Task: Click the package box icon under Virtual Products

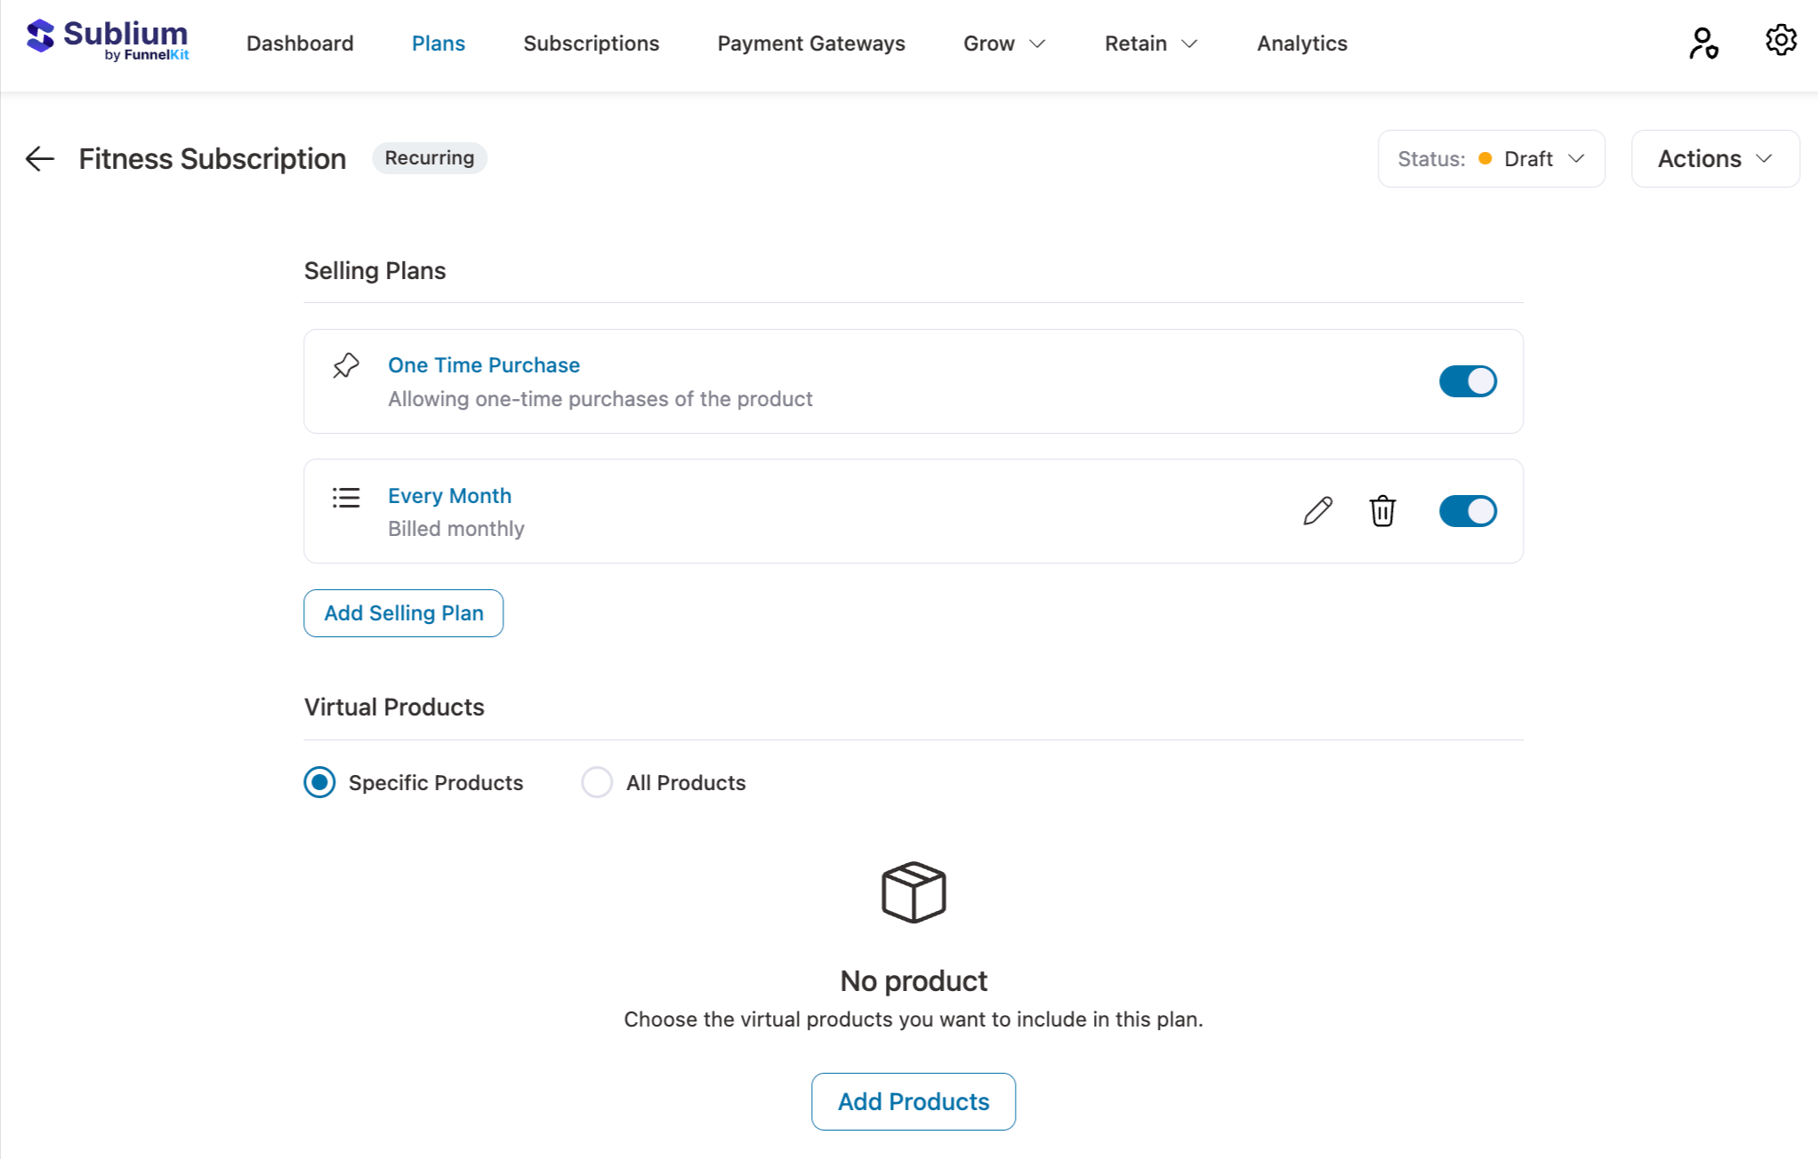Action: coord(913,892)
